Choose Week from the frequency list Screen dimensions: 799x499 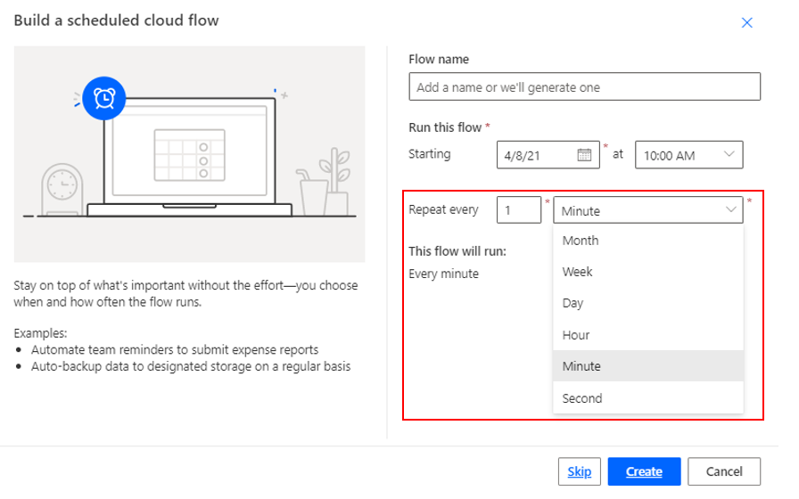[647, 272]
